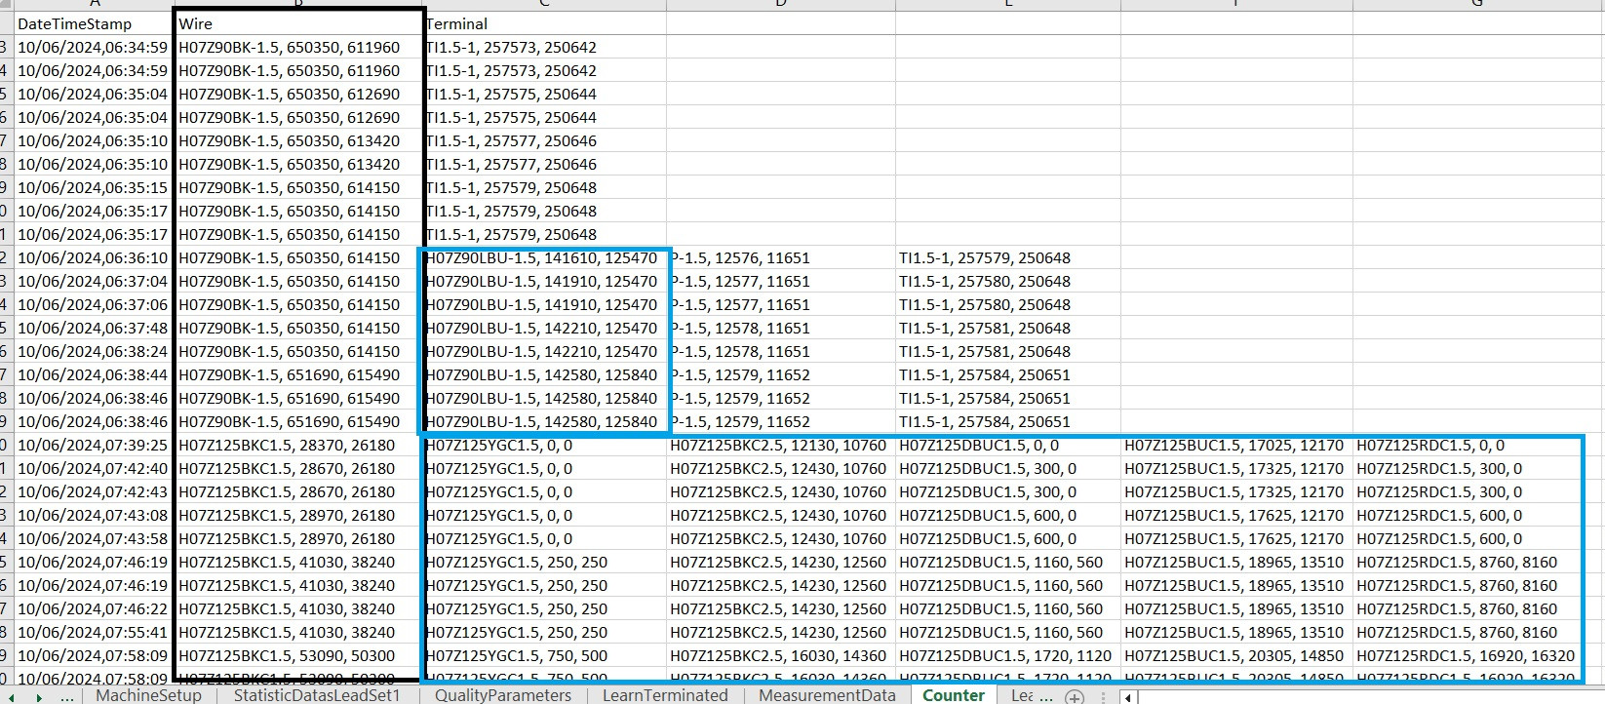Click cell with timestamp 10/06/2024,07:39:25

point(93,446)
